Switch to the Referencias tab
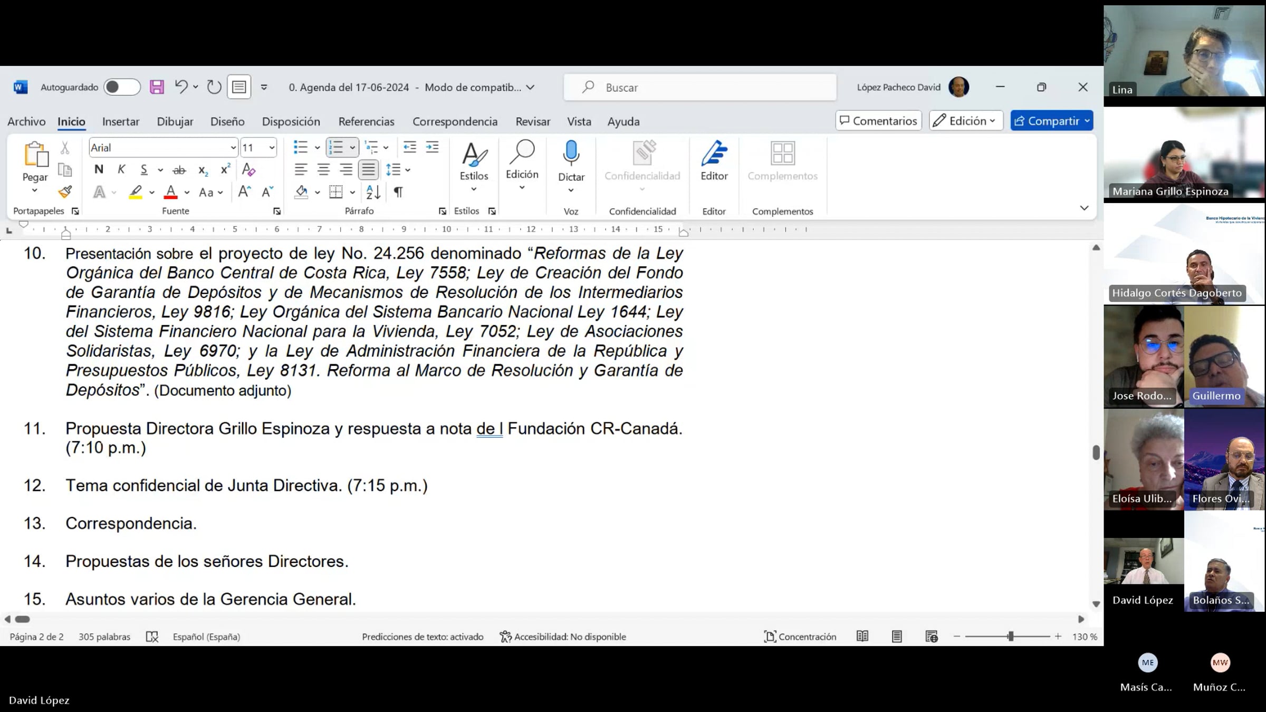Screen dimensions: 1266x712 [366, 121]
